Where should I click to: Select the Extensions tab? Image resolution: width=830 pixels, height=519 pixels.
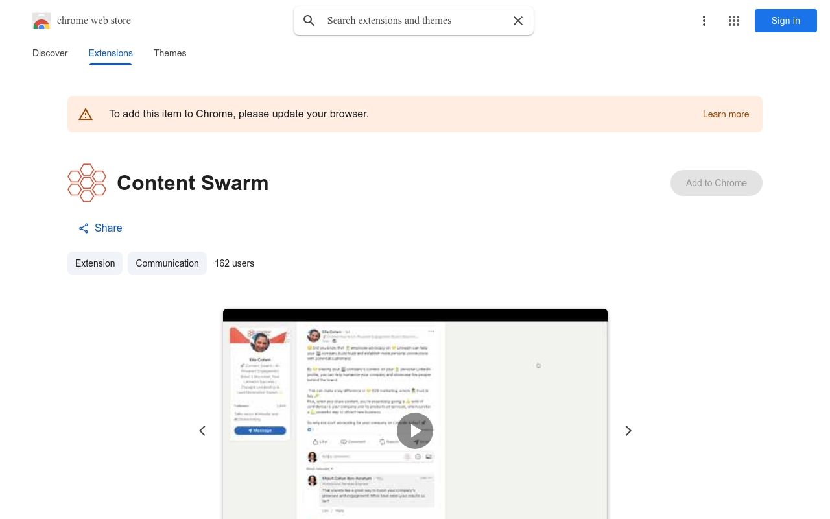click(x=111, y=53)
